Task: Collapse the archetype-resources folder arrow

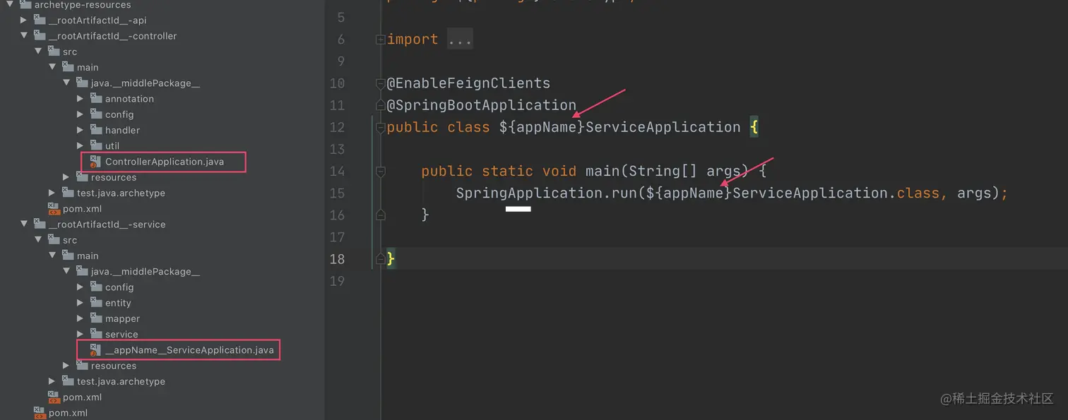Action: click(10, 4)
